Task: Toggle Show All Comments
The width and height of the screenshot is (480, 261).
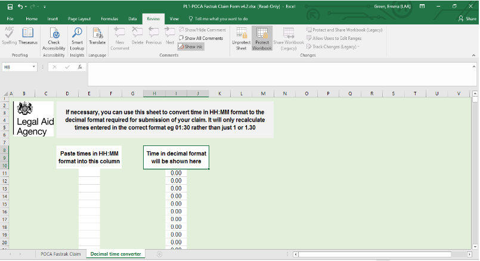Action: [x=200, y=38]
